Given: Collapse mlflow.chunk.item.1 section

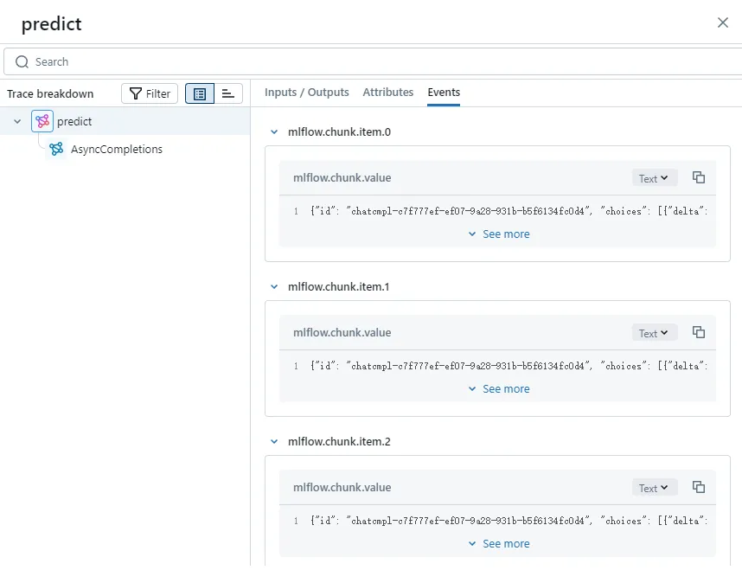Looking at the screenshot, I should pyautogui.click(x=274, y=287).
